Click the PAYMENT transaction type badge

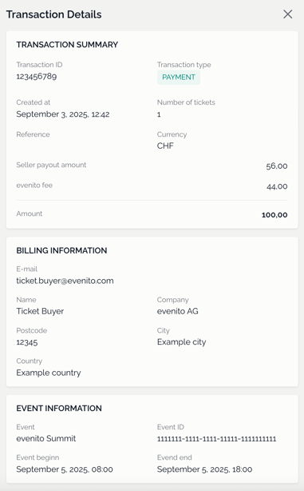coord(179,78)
